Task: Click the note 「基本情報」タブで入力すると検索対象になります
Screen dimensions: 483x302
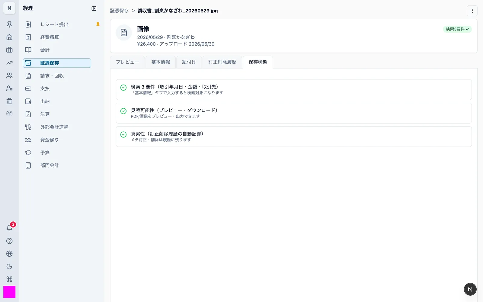Action: click(x=177, y=93)
